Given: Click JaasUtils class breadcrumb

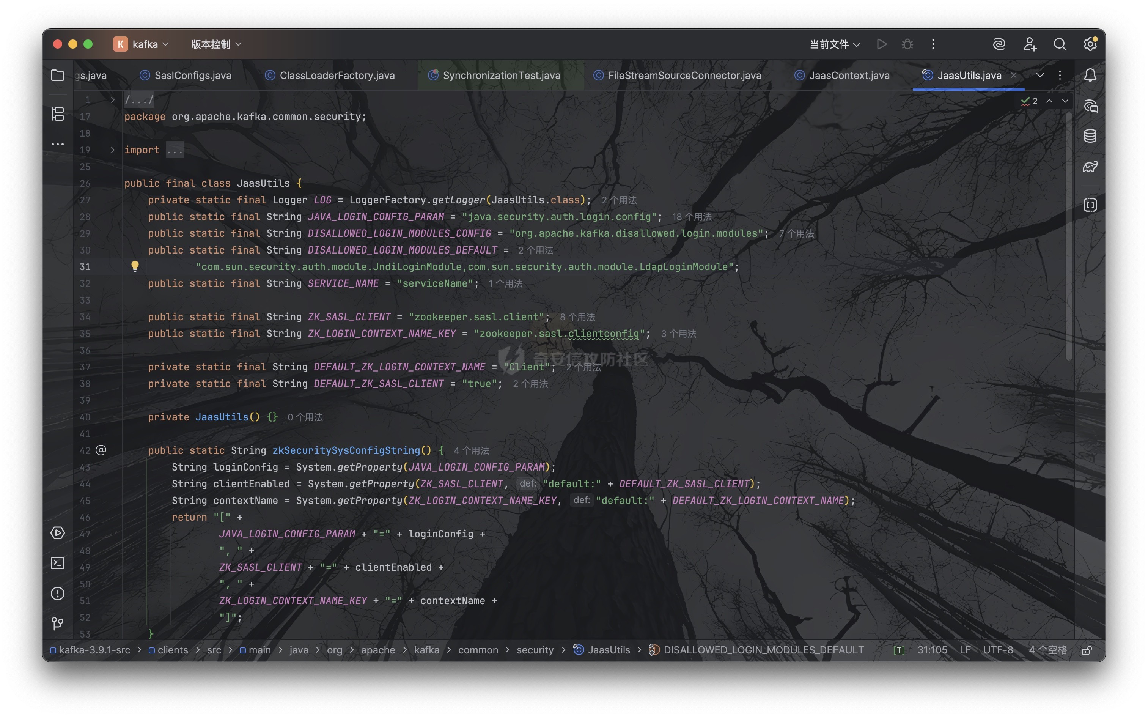Looking at the screenshot, I should pyautogui.click(x=602, y=650).
